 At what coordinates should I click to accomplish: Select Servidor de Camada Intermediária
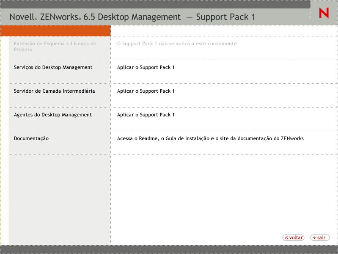(x=54, y=91)
